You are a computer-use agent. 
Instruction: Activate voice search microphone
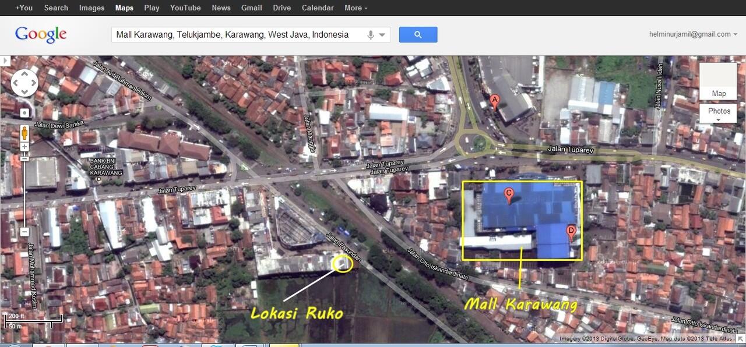click(x=370, y=35)
